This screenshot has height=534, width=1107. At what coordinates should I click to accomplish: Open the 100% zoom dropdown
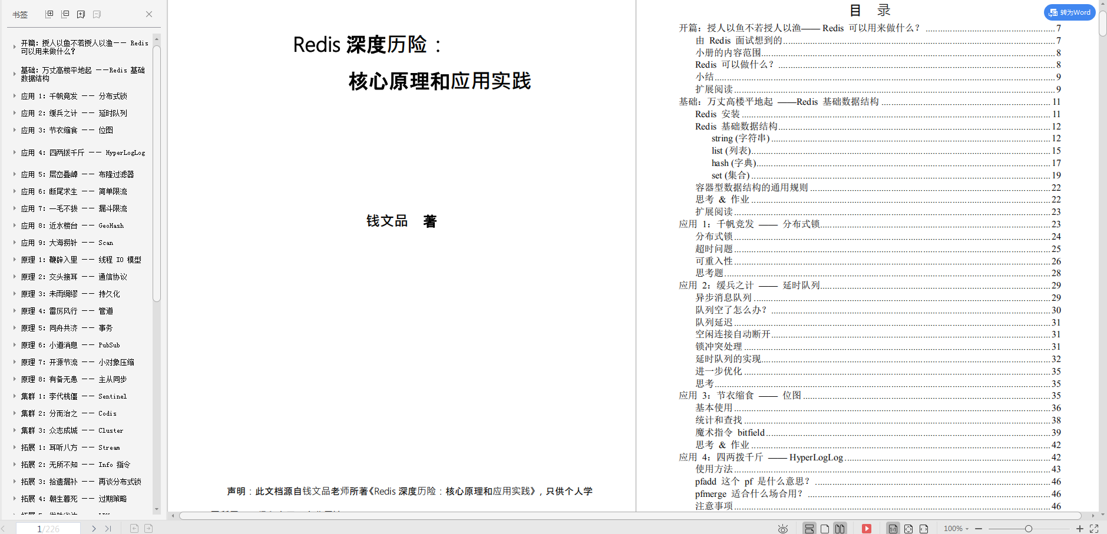pyautogui.click(x=956, y=529)
